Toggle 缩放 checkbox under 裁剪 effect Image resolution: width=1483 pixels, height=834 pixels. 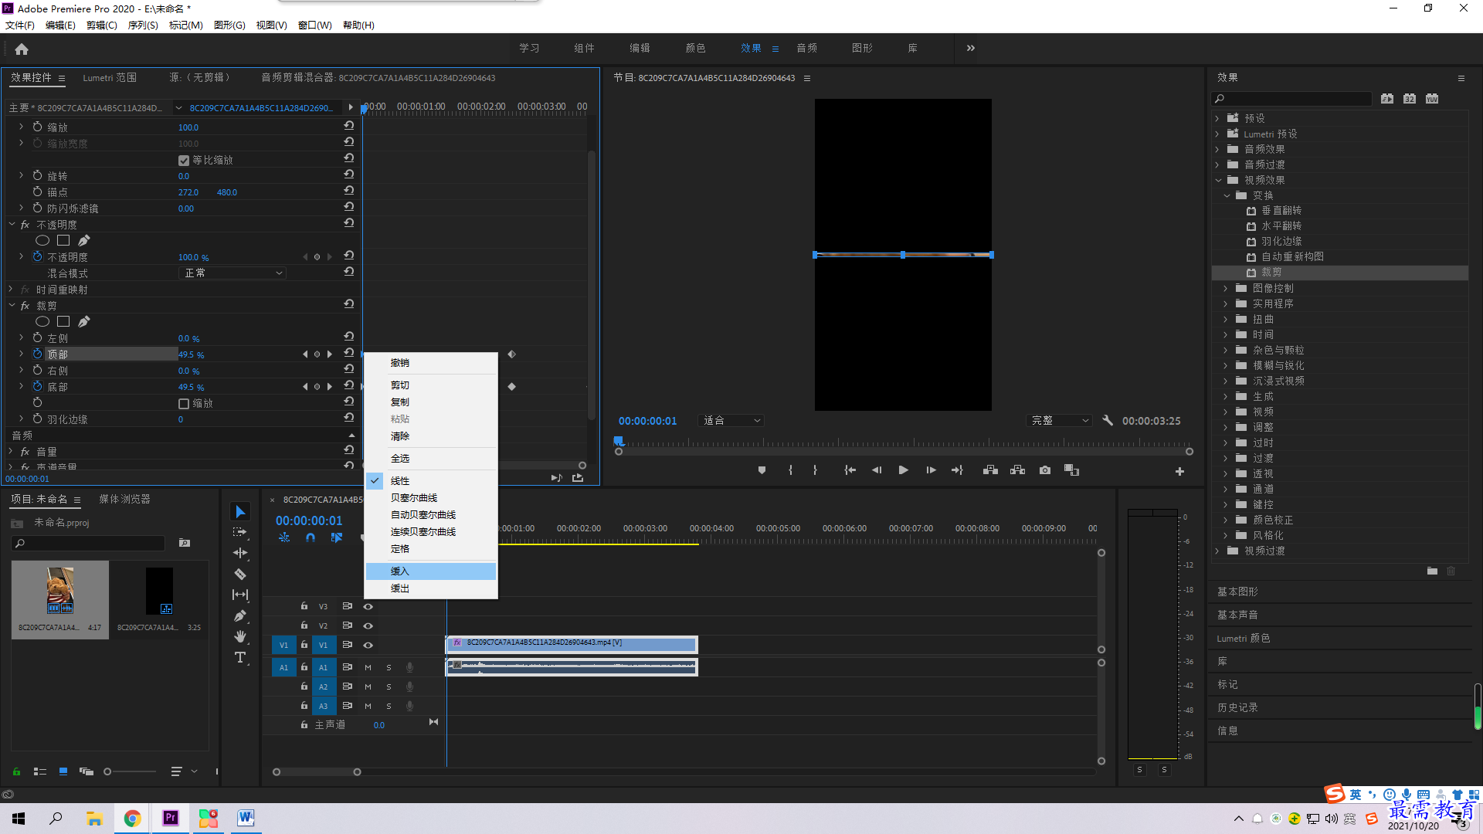pyautogui.click(x=184, y=404)
